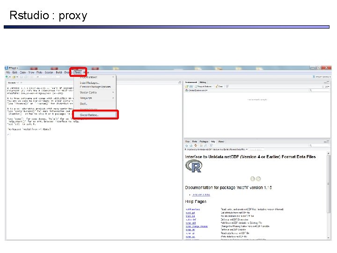Expand the Import Dataset submenu
The height and width of the screenshot is (253, 337).
point(95,77)
